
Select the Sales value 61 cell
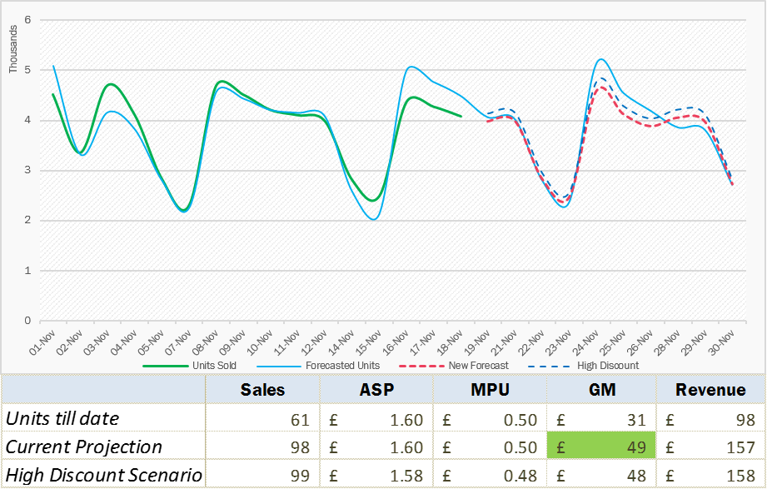point(262,419)
